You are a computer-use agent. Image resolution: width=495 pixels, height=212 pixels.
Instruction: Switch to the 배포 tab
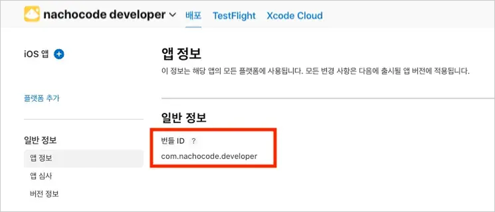pyautogui.click(x=193, y=15)
